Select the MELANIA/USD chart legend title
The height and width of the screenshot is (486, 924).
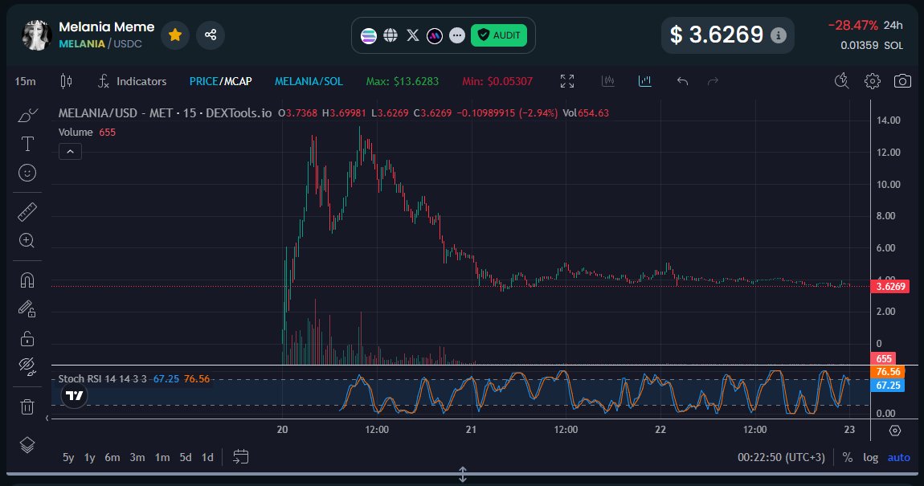click(x=165, y=113)
